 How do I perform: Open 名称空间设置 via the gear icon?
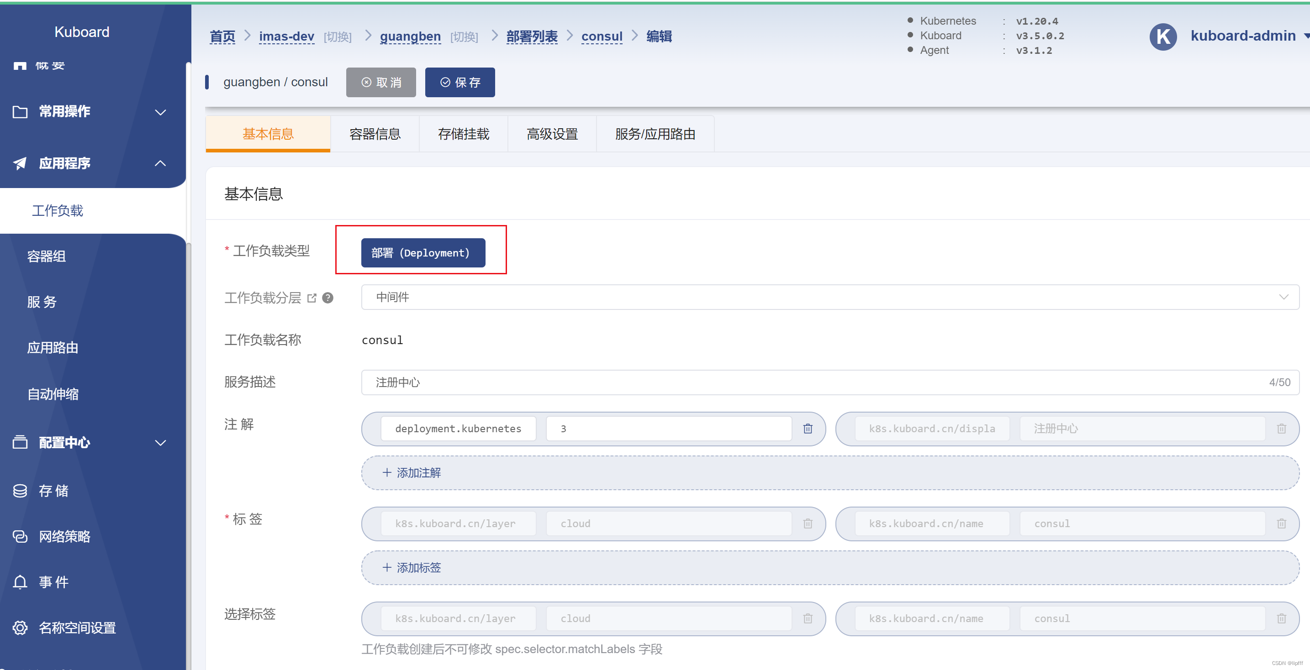21,628
